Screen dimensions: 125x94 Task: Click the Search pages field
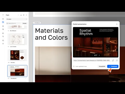point(14,23)
